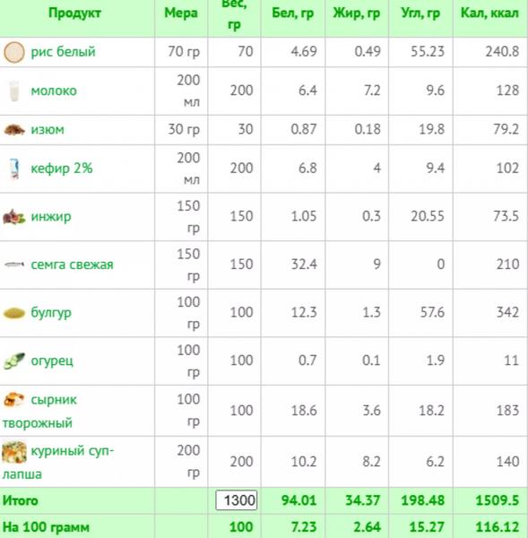Viewport: 528px width, 538px height.
Task: Click the fig fruit icon
Action: pos(14,217)
